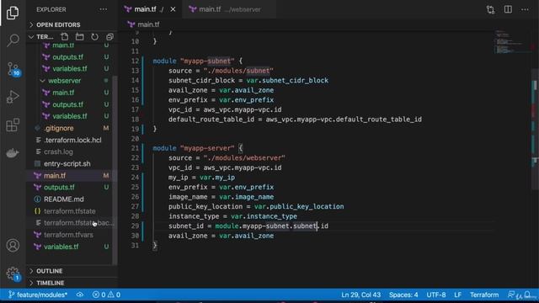Open main.tf inside the webserver folder
Screen dimensions: 539x303
(63, 93)
